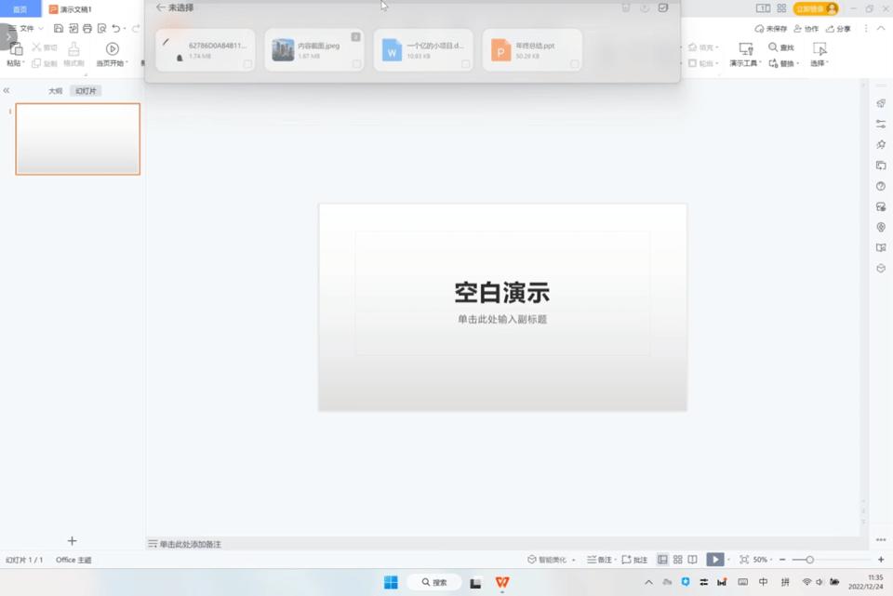The image size is (893, 596).
Task: Open the fill (填充) dropdown
Action: (x=709, y=46)
